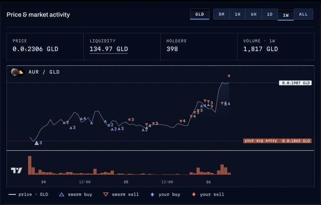Click the swarm sell legend triangle icon
The height and width of the screenshot is (205, 321).
click(x=105, y=194)
